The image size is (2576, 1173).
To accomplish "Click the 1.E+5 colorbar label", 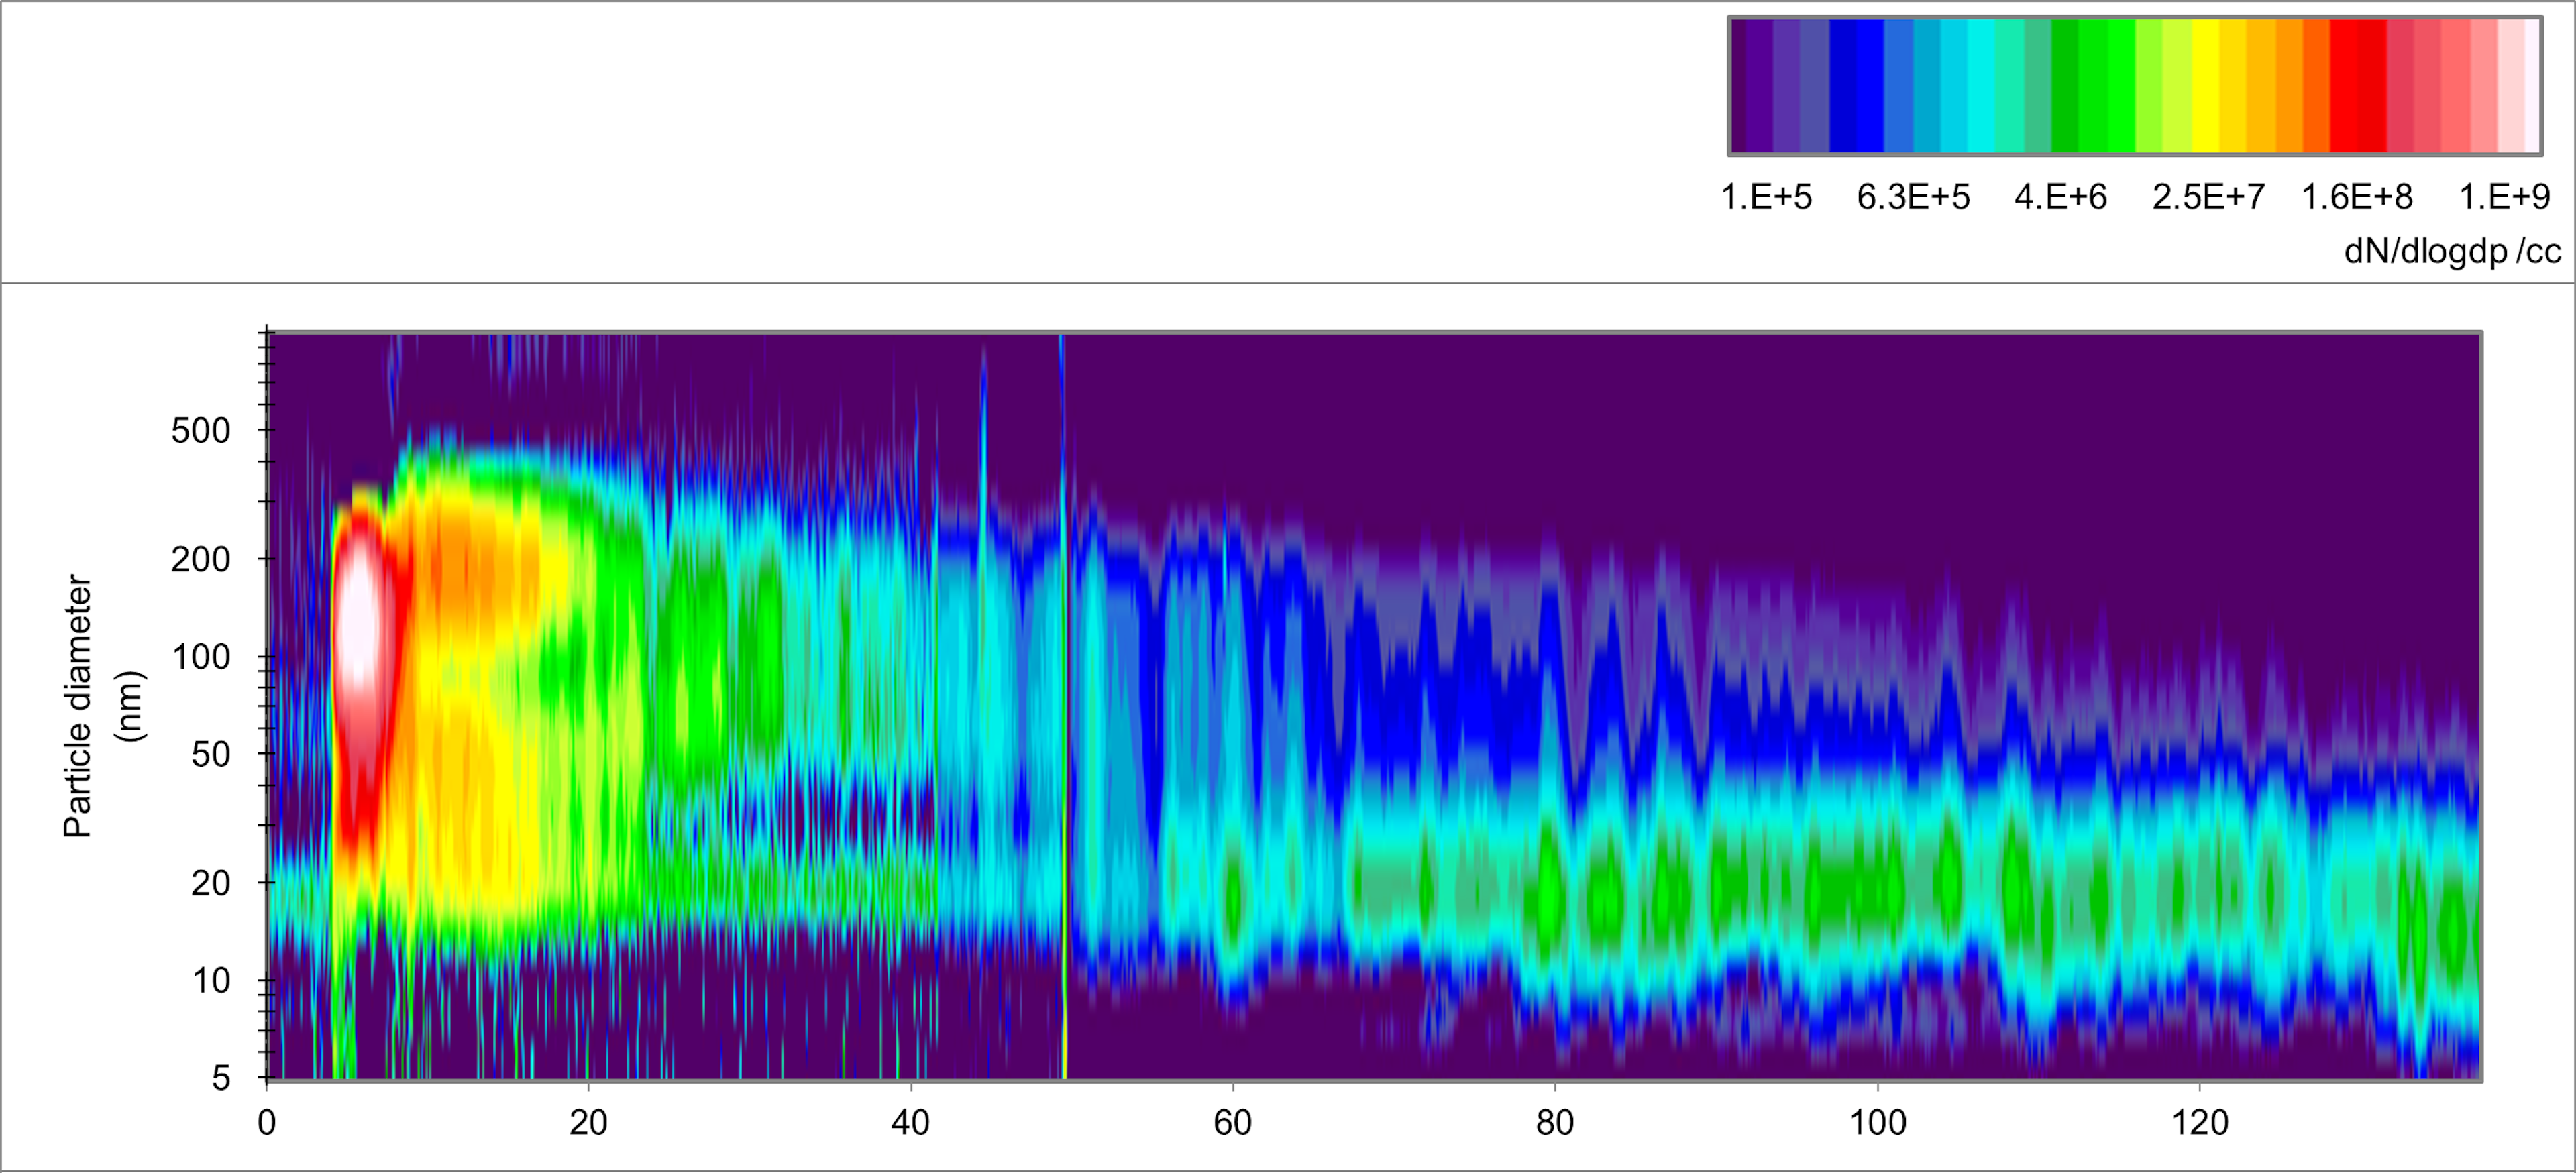I will click(x=1766, y=197).
